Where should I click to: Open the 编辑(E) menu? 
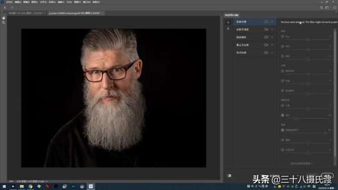click(18, 2)
